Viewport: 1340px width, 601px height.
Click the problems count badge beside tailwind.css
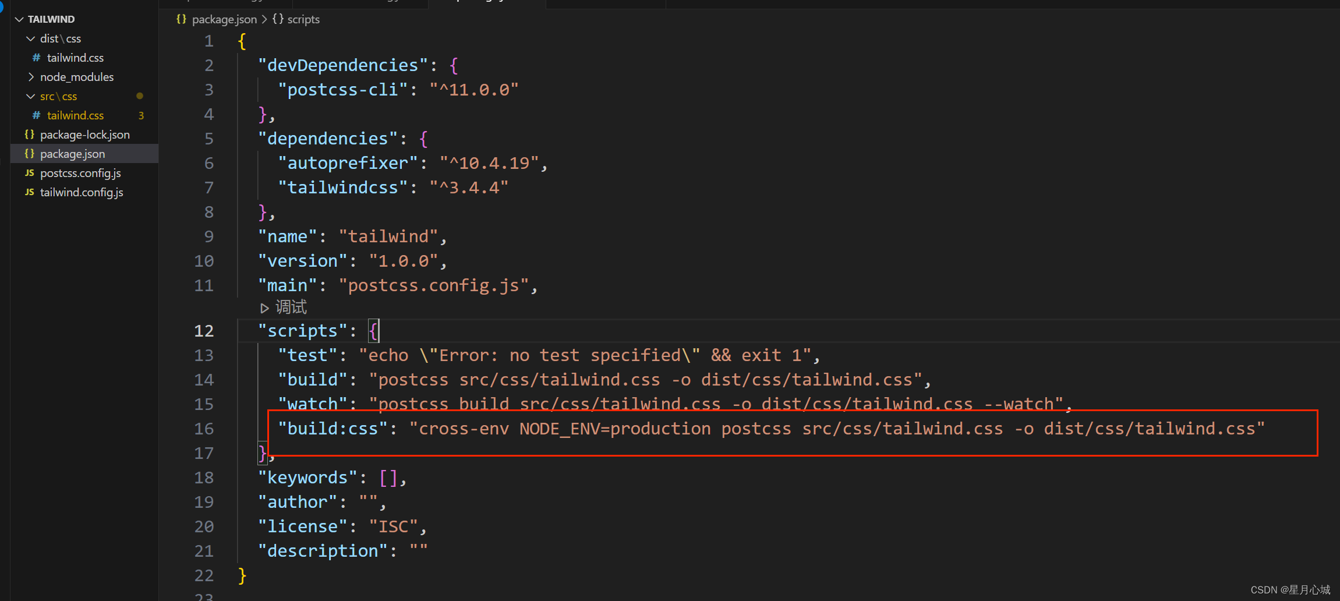point(140,115)
